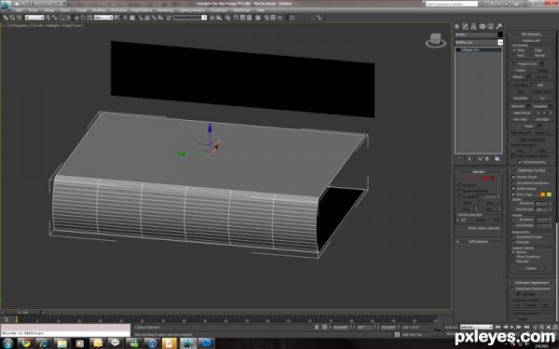Open the reference coordinate system dropdown
This screenshot has height=349, width=559.
point(103,18)
